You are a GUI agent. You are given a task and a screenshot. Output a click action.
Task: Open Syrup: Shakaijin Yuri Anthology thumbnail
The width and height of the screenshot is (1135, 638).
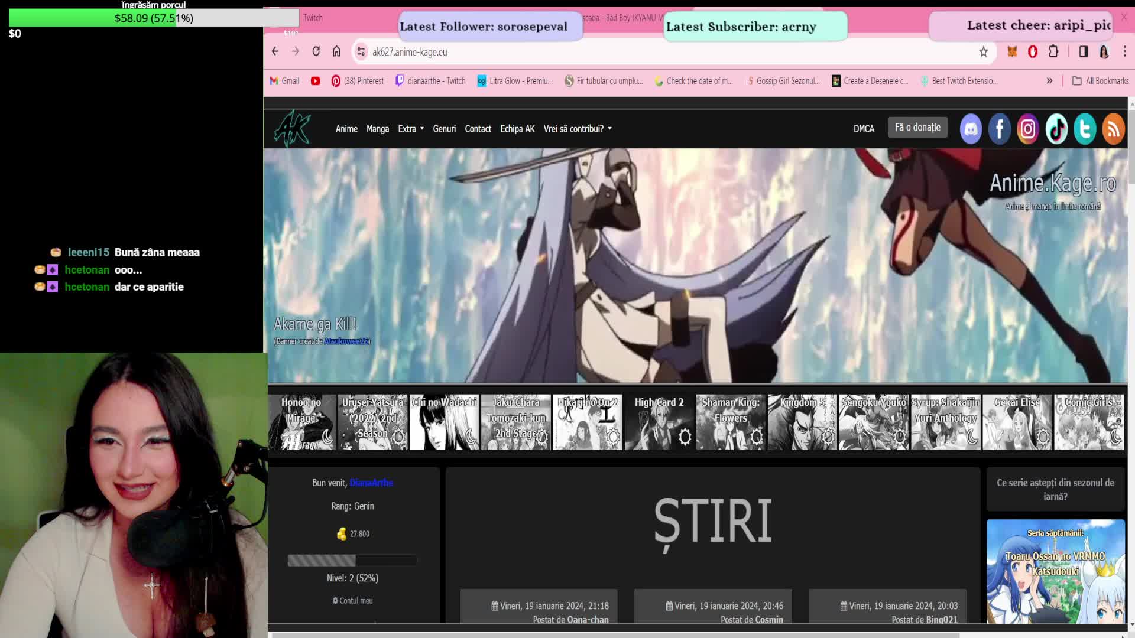pos(945,422)
